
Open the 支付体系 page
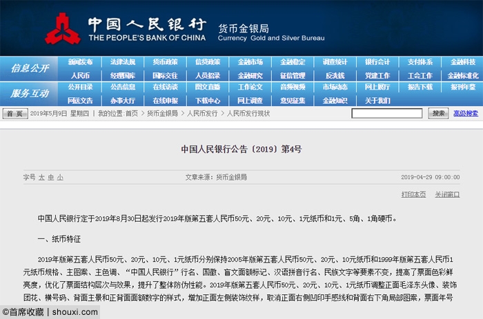point(420,62)
